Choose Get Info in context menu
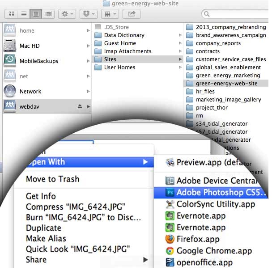 point(41,196)
